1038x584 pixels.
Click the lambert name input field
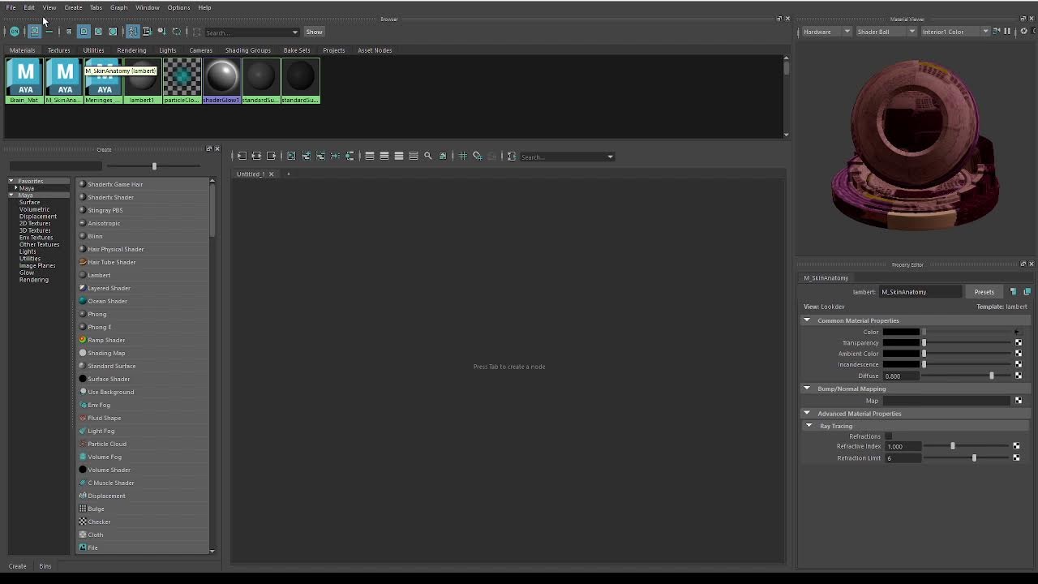pos(920,292)
